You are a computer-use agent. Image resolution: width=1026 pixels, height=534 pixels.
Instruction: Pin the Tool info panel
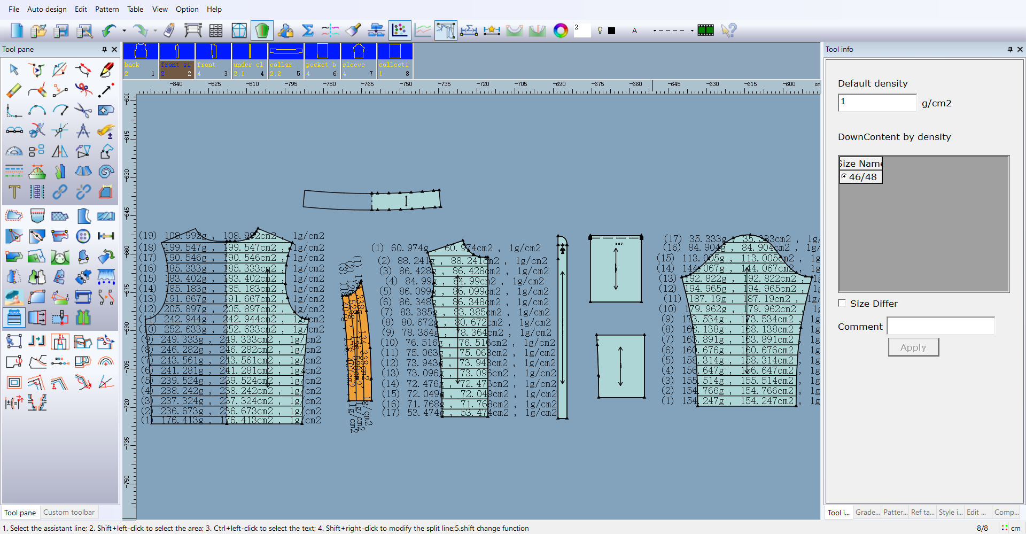[x=1010, y=49]
